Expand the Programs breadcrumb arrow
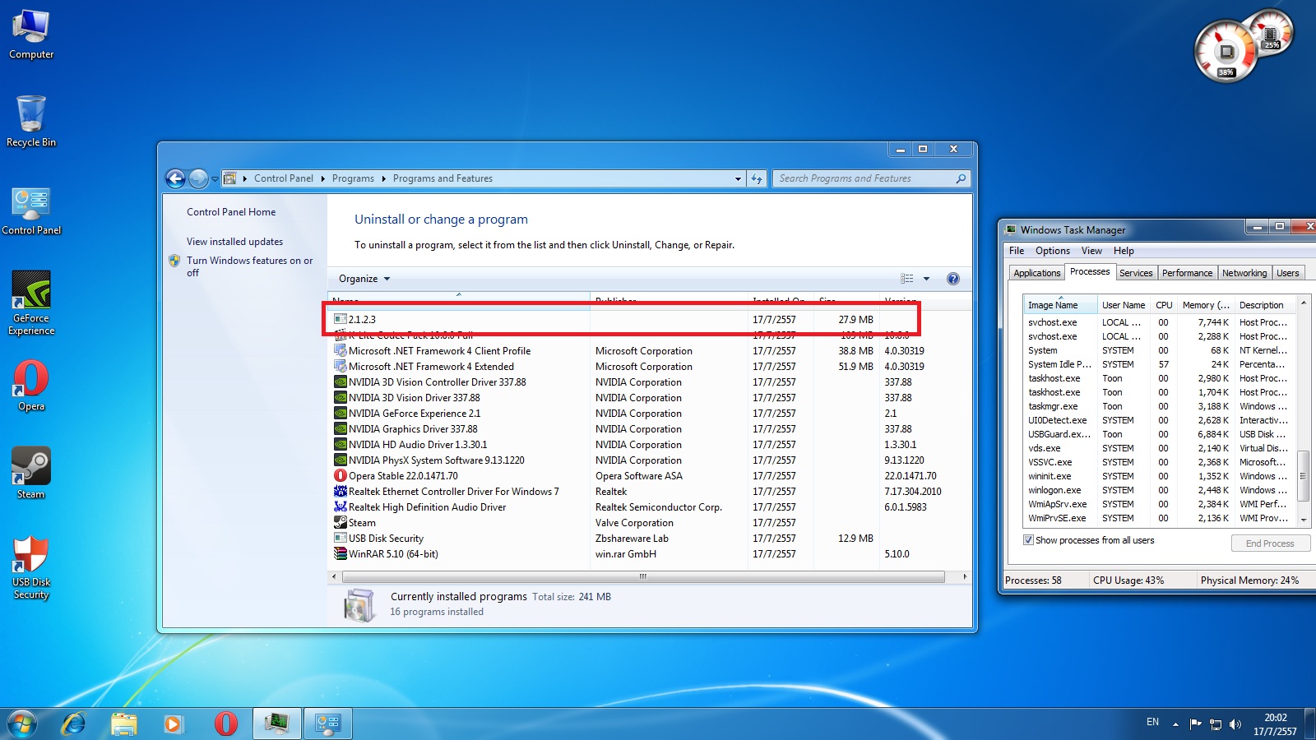Viewport: 1316px width, 740px height. tap(383, 178)
